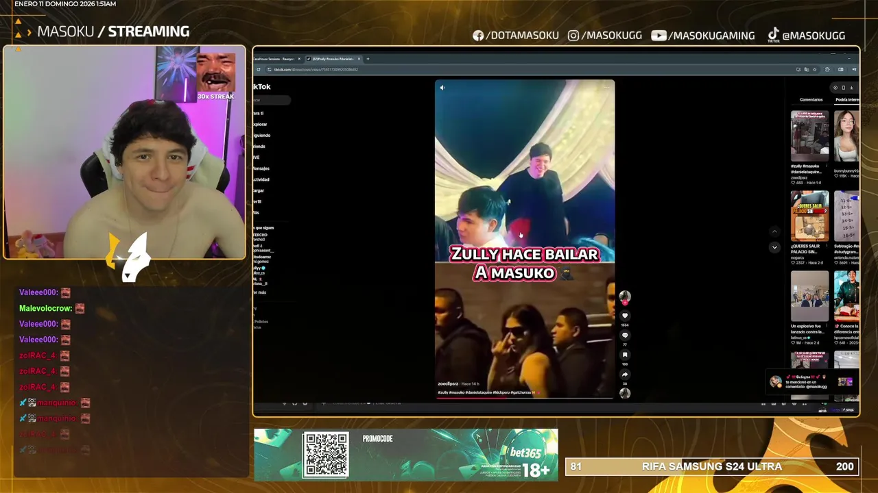Screen dimensions: 878x493
Task: Open Perfil in TikTok sidebar
Action: [257, 201]
